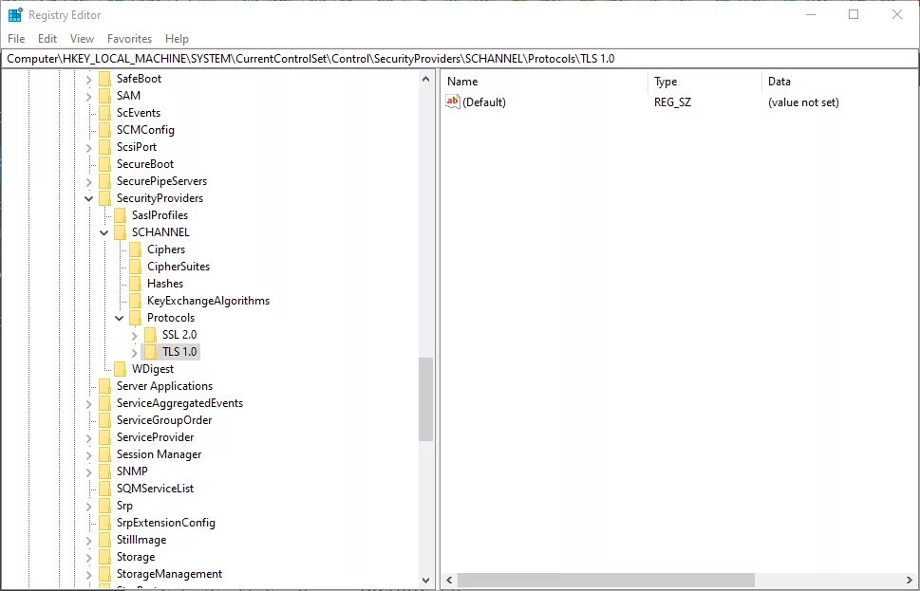Select the SrpExtensionConfig key
Viewport: 920px width, 591px height.
pyautogui.click(x=165, y=523)
